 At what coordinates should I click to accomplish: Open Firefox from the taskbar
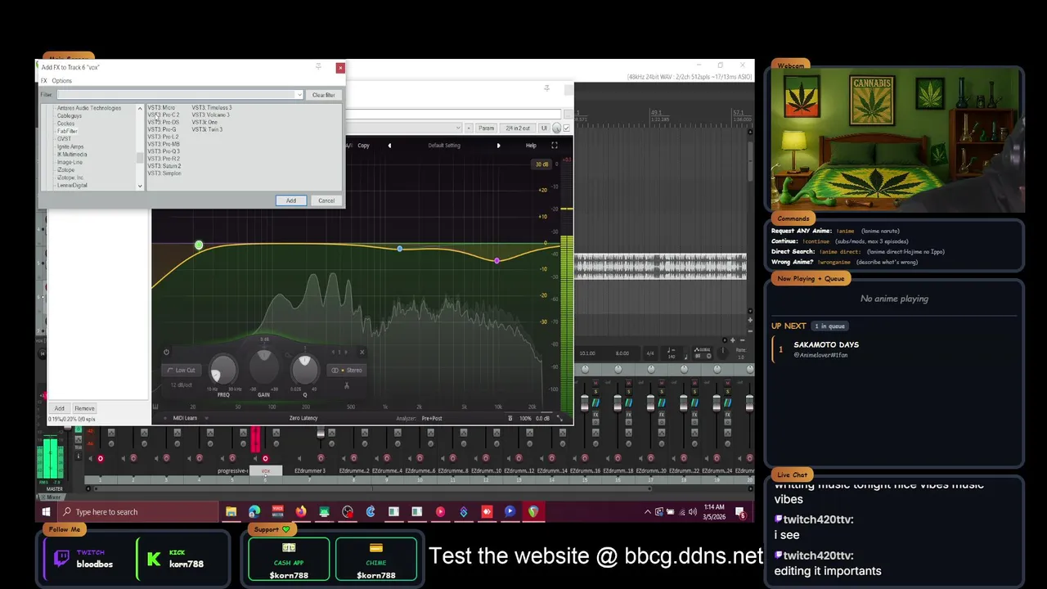[301, 512]
